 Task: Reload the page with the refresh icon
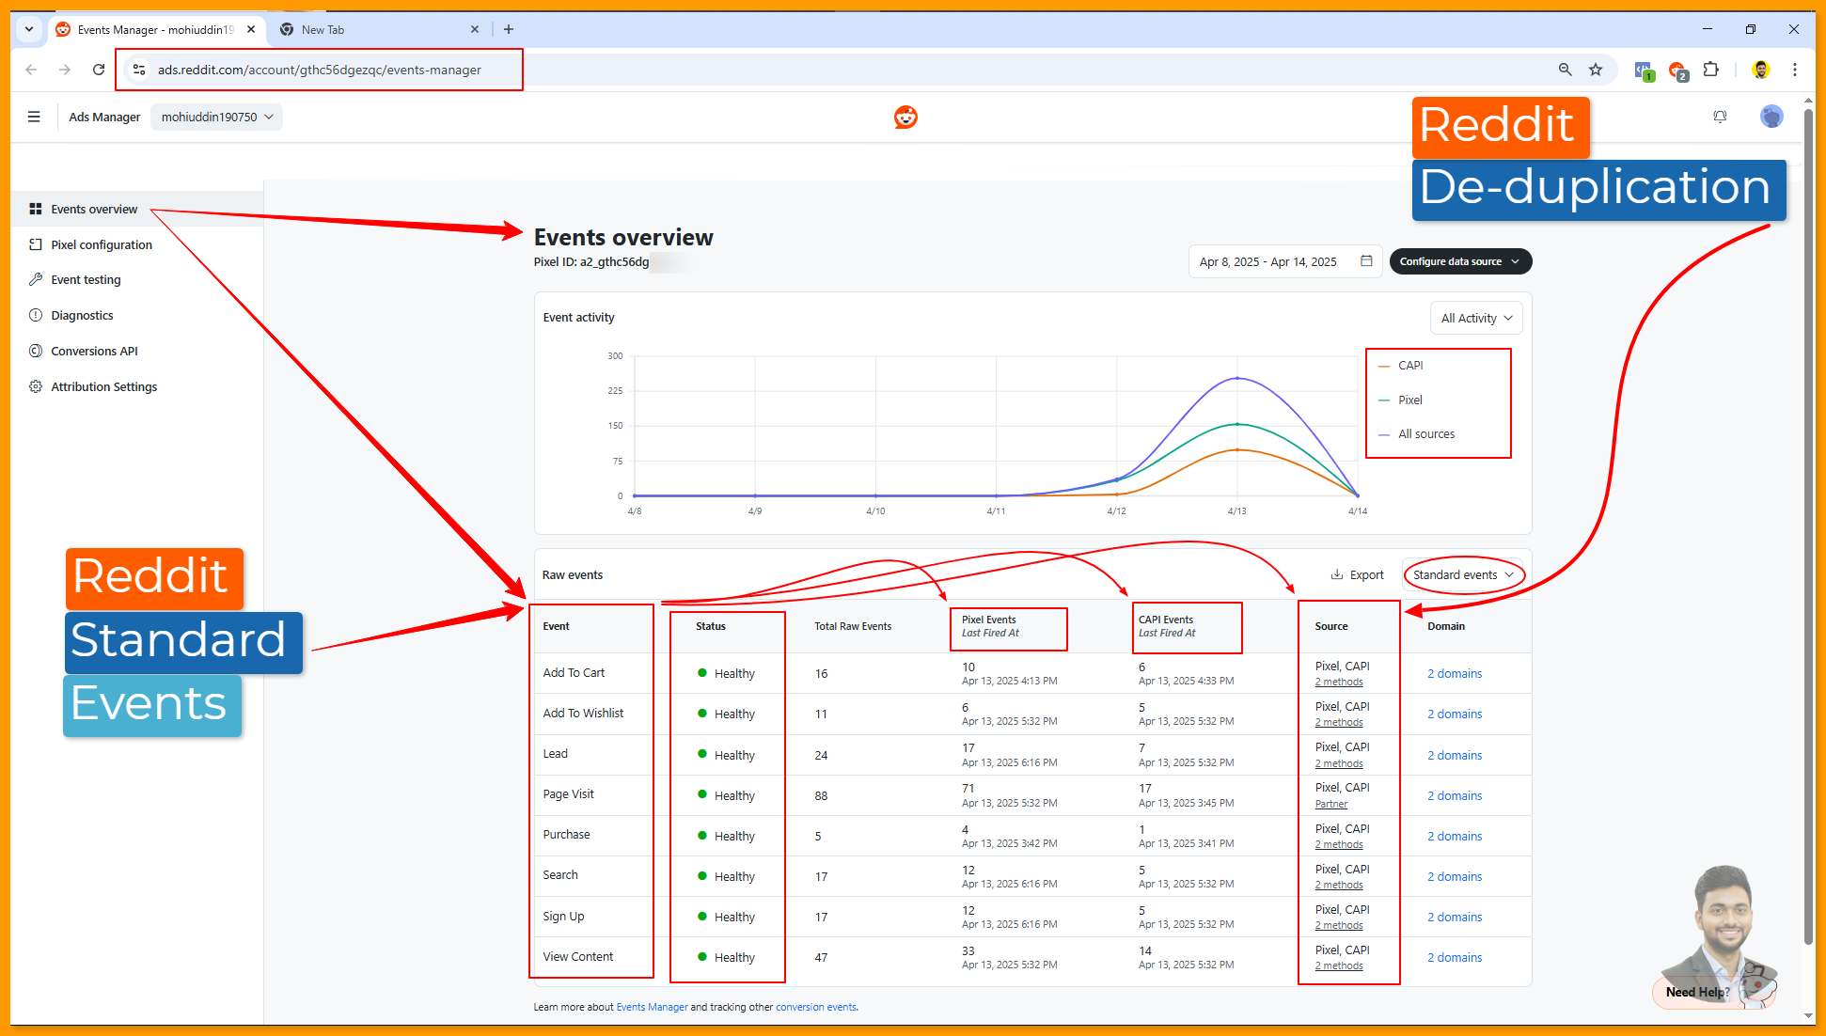point(99,70)
